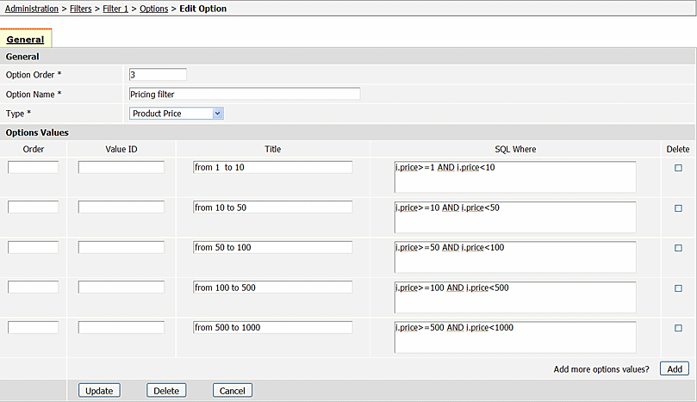Select Delete checkbox for 'from 100 to 500'
Screen dimensions: 697x402
678,288
